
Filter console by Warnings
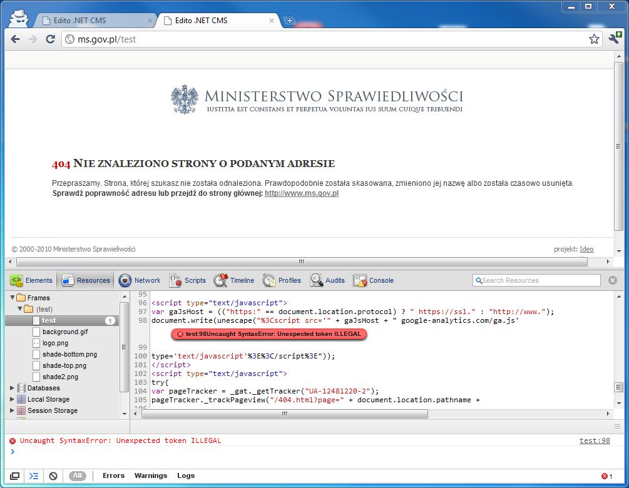(x=150, y=475)
